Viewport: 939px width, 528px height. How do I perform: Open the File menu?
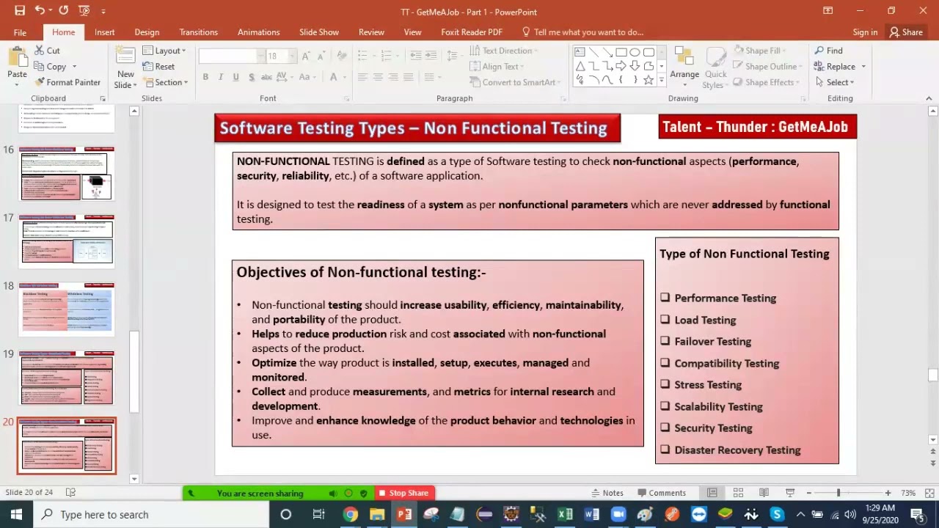click(x=20, y=32)
